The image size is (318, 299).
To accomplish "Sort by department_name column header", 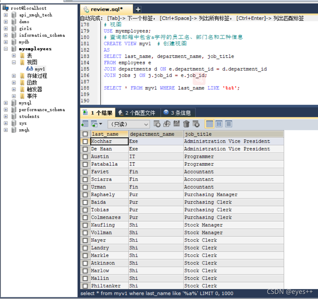I will [156, 134].
